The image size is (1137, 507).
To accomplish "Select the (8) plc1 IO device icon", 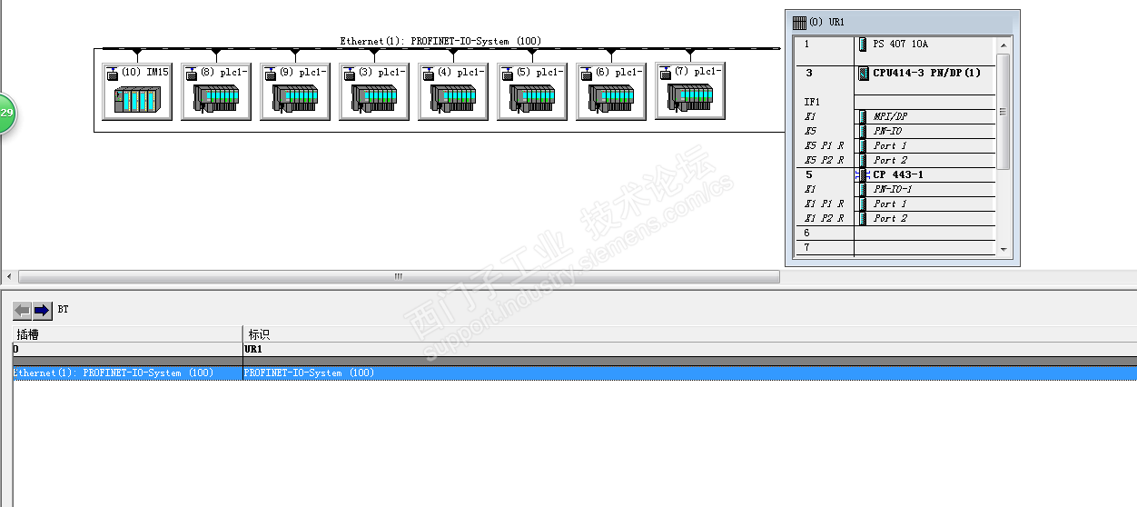I will click(216, 91).
